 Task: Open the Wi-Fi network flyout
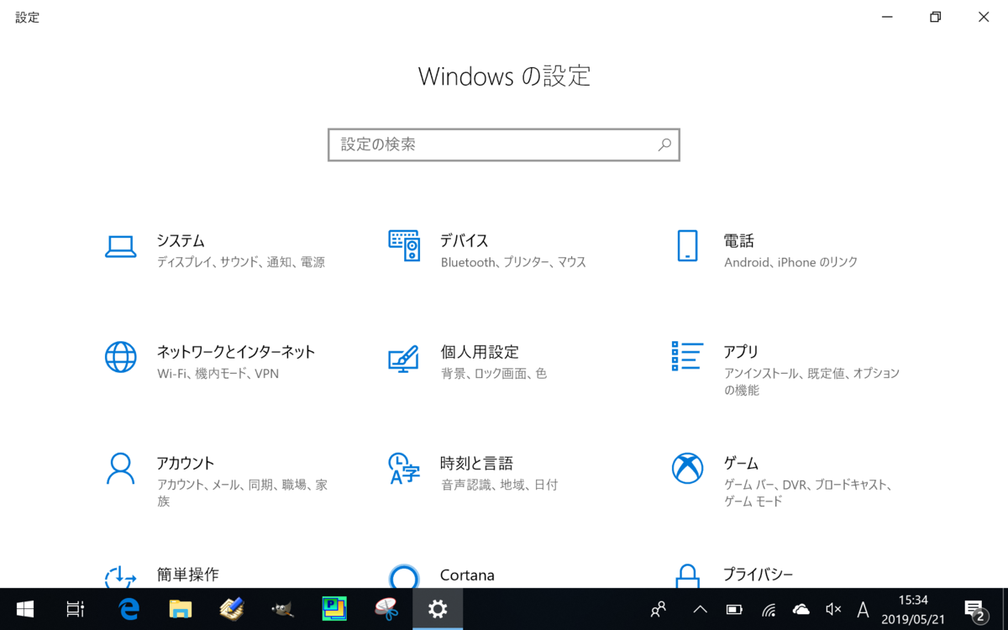coord(768,609)
